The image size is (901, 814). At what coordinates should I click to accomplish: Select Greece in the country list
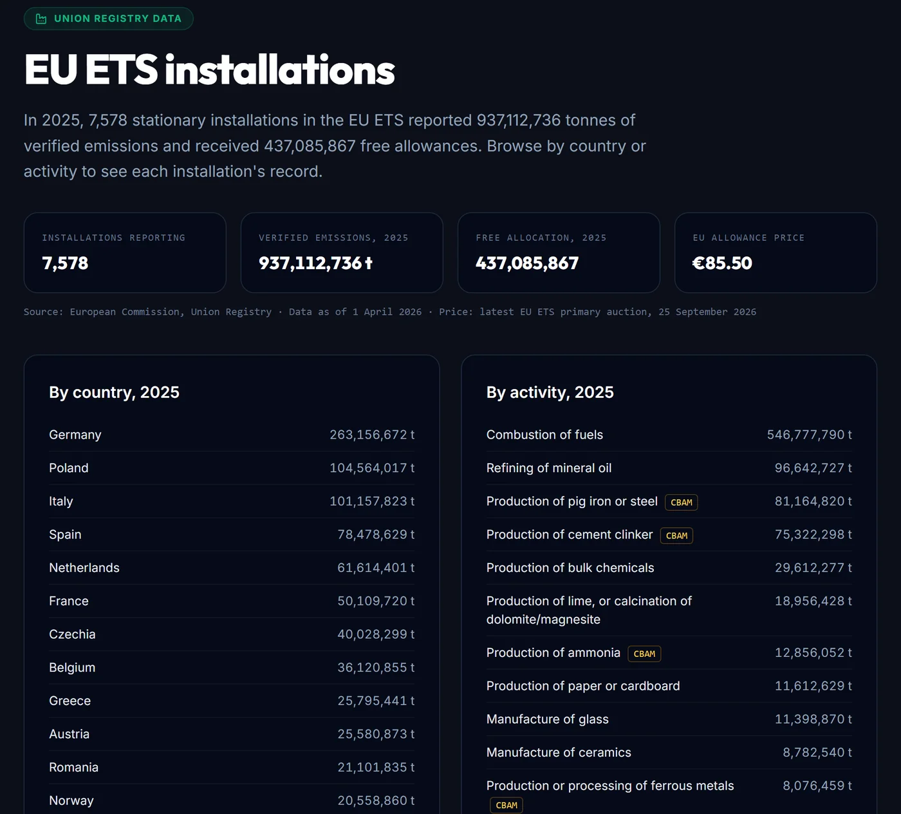(232, 701)
